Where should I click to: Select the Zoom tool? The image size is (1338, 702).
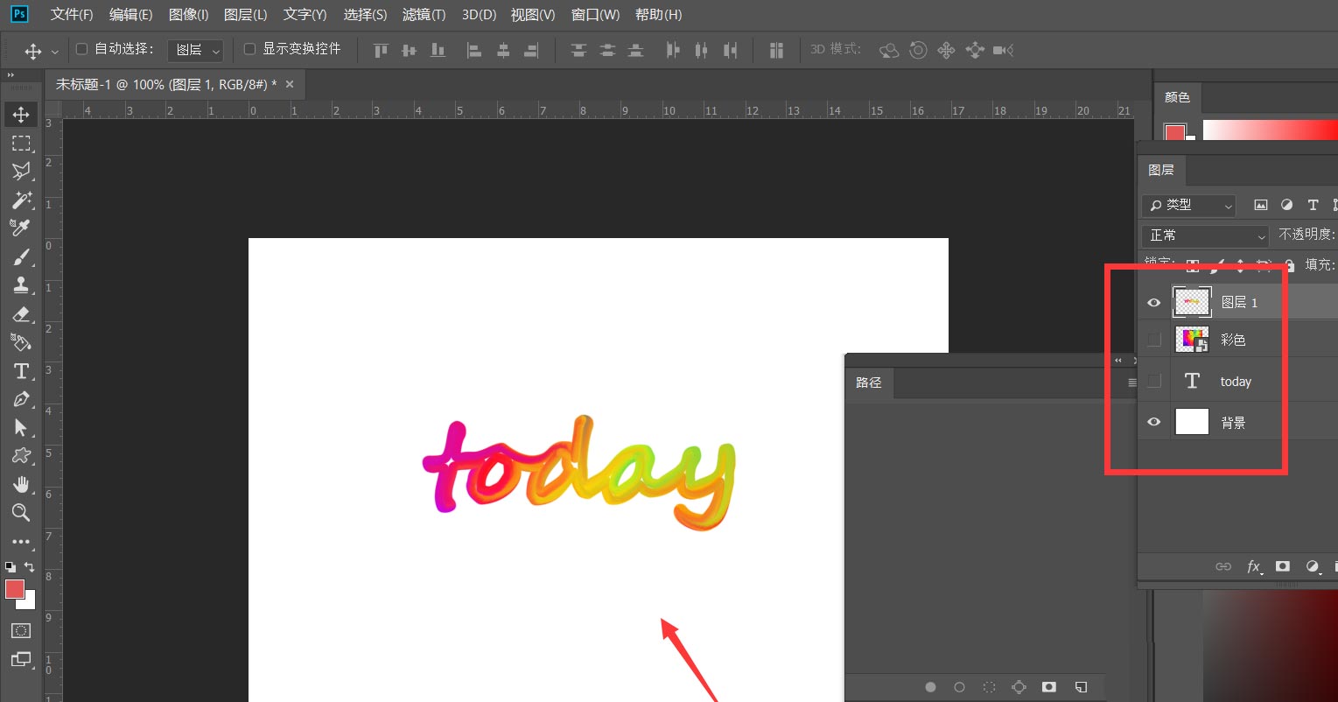[21, 512]
